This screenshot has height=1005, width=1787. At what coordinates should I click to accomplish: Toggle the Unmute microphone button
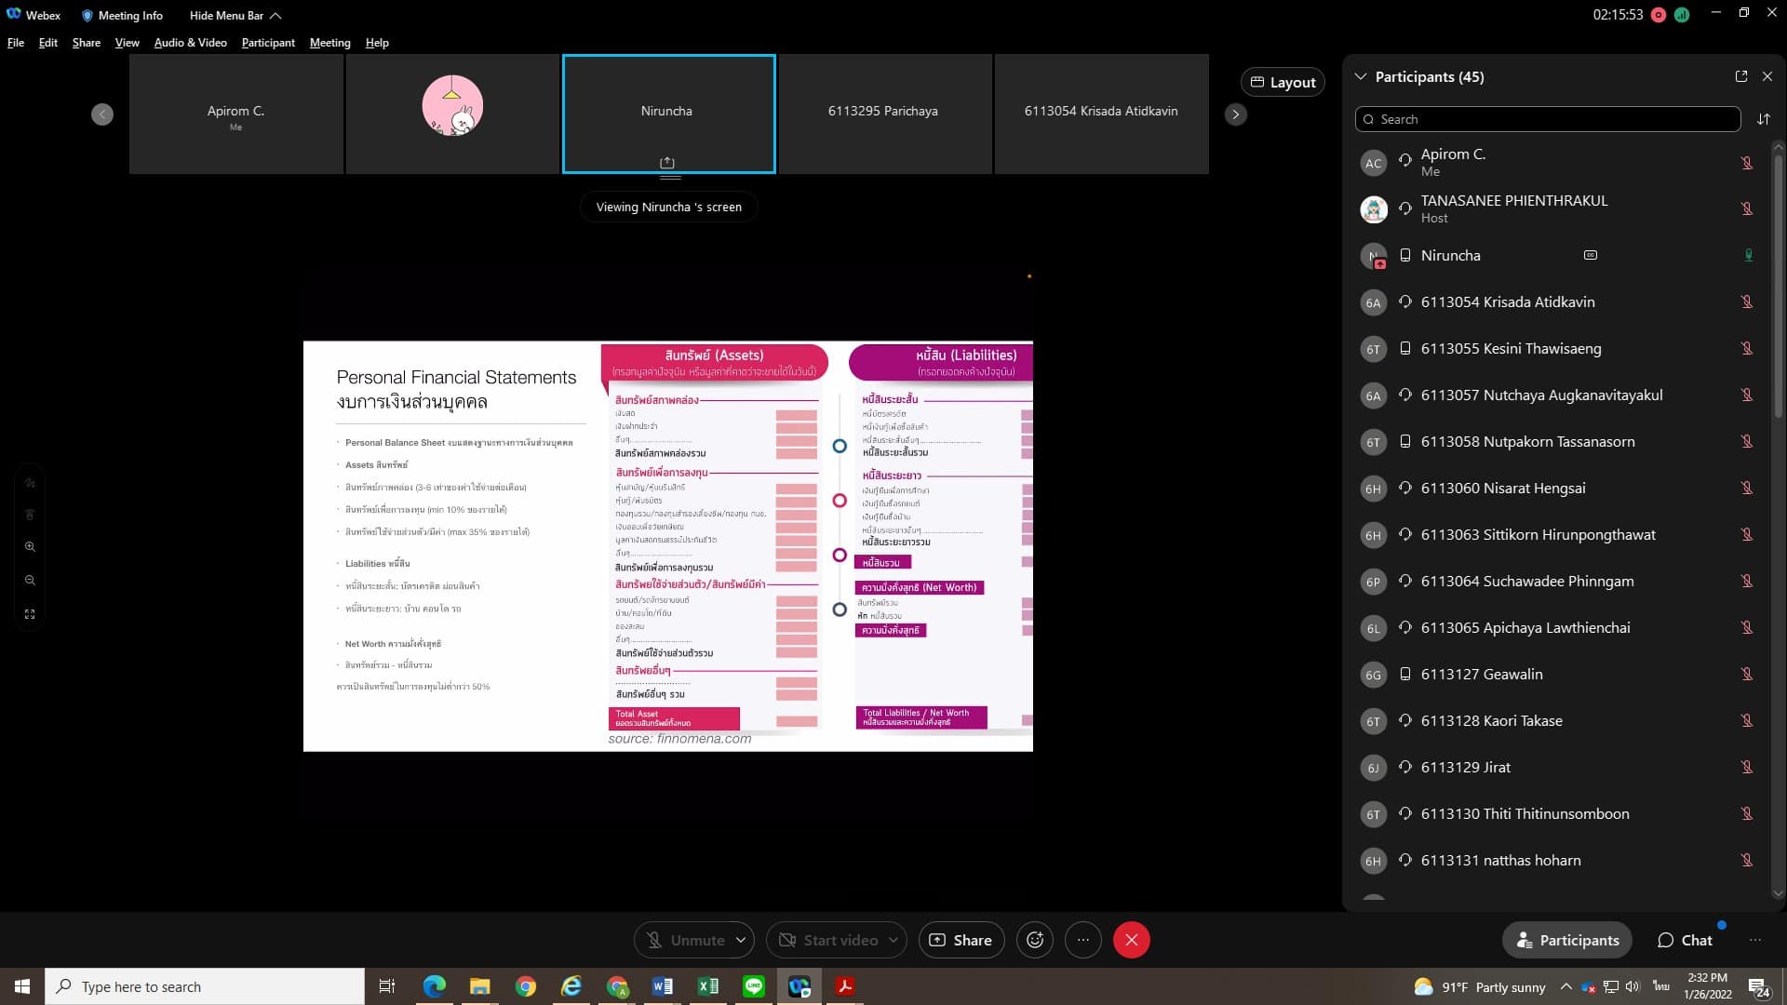685,940
